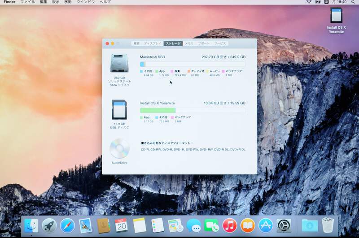The image size is (359, 238).
Task: Switch to the ディスプレイ tab
Action: pyautogui.click(x=153, y=43)
